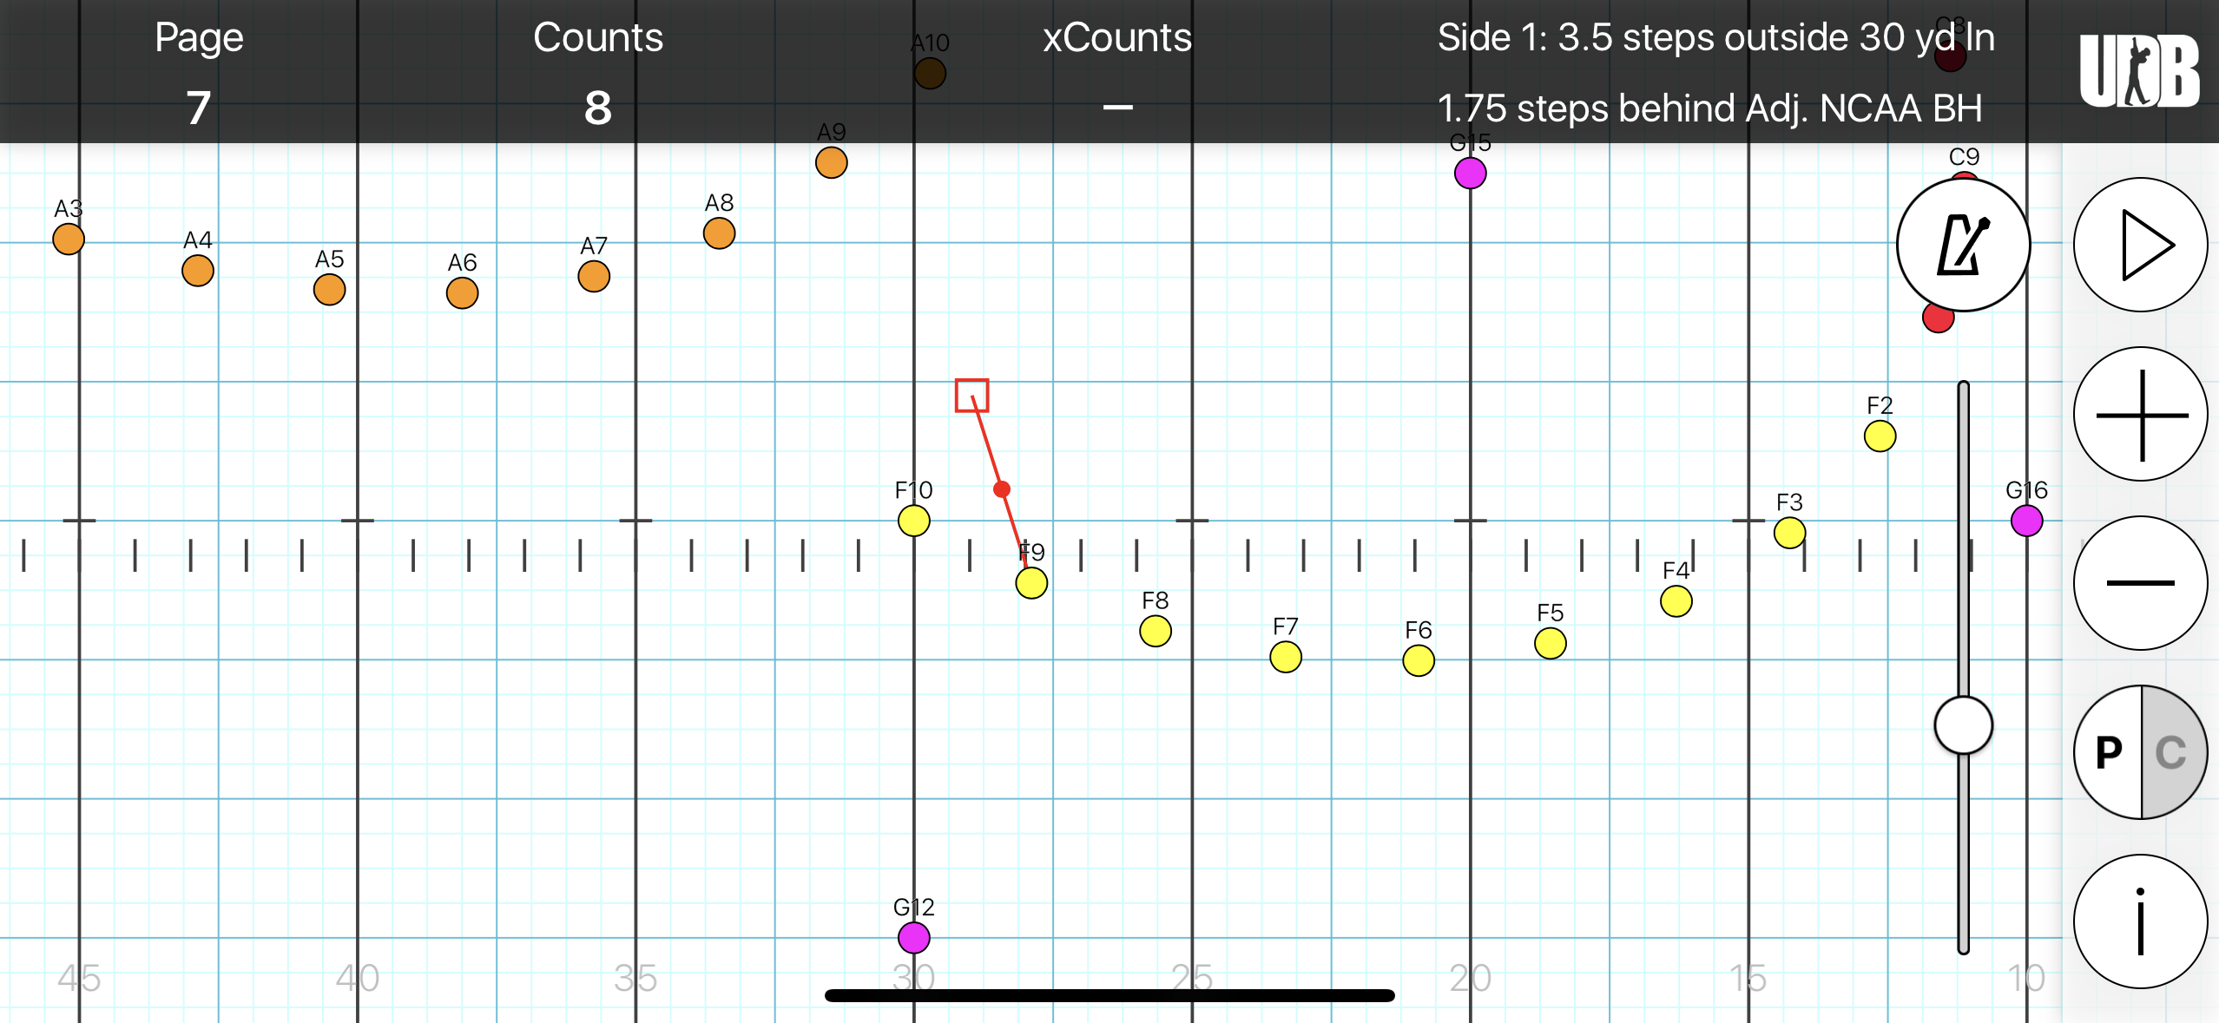This screenshot has height=1023, width=2219.
Task: Tap the 40 yard line number
Action: click(358, 979)
